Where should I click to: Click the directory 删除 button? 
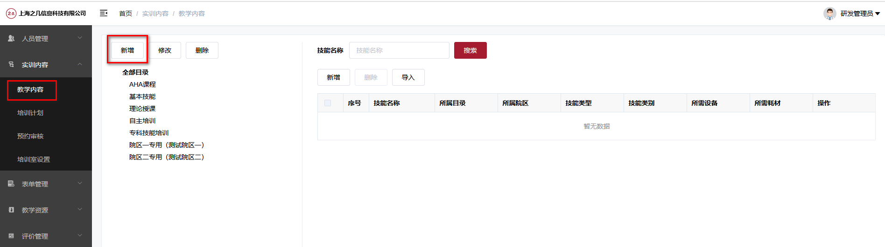202,50
